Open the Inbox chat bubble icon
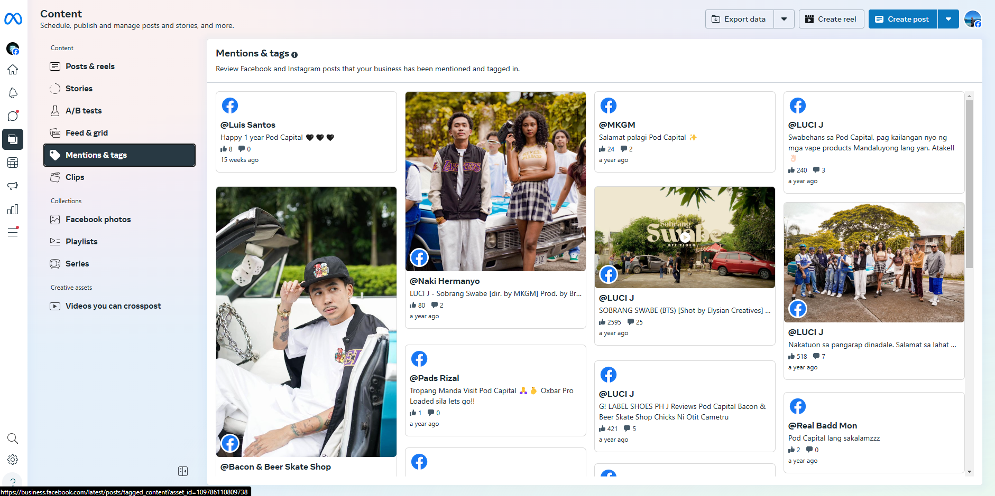Image resolution: width=995 pixels, height=496 pixels. point(13,116)
